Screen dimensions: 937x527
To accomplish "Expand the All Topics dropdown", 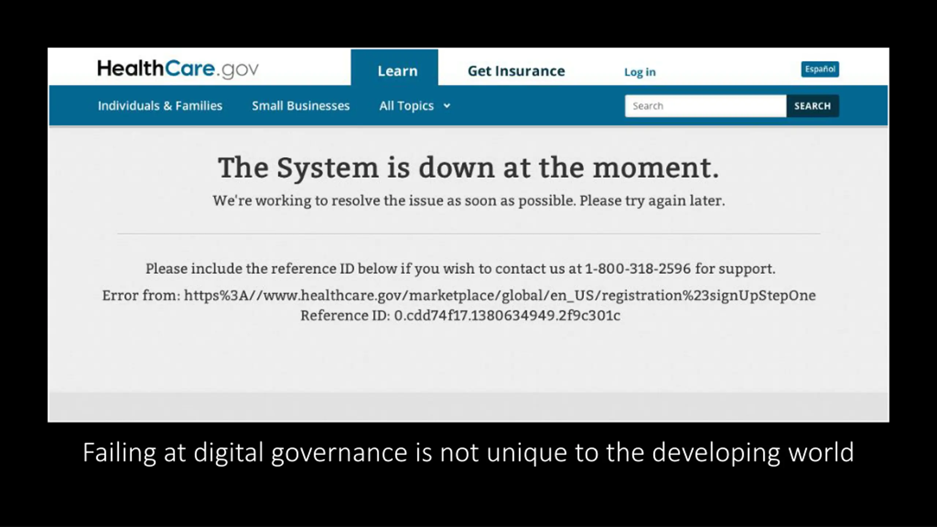I will (415, 106).
